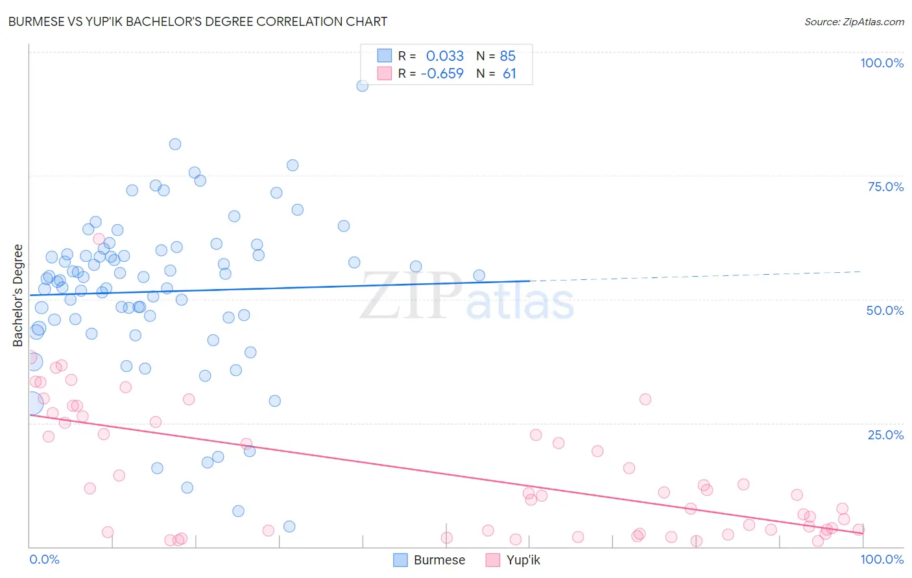Click the N = 61 value in legend
Screen dimensions: 912x578
coord(496,73)
